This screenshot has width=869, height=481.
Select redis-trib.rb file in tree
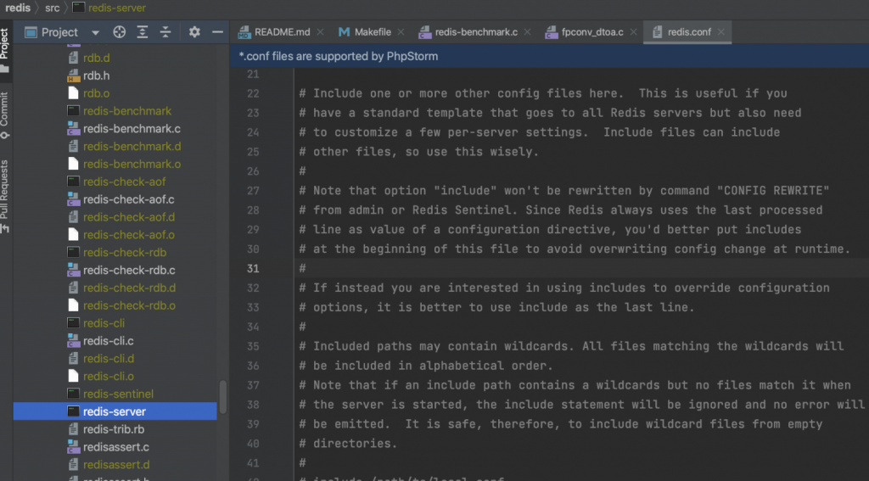114,429
